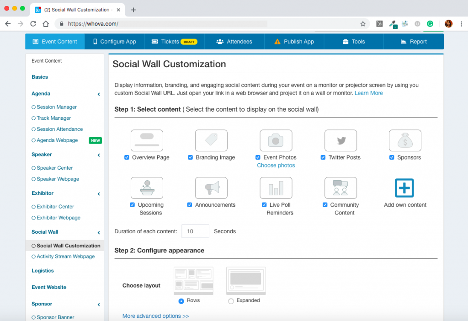
Task: Enable the Sponsors checkbox
Action: pyautogui.click(x=392, y=157)
